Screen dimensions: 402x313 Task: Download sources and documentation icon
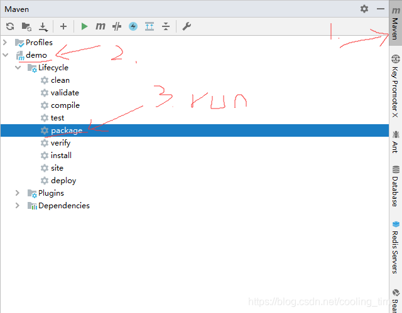[x=43, y=26]
